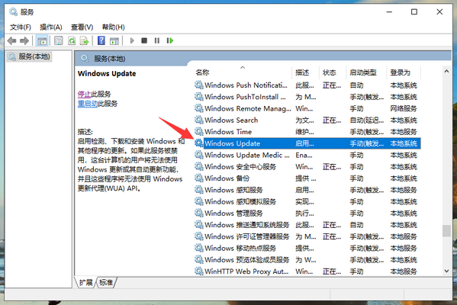Click the Start Service play icon
Screen dimensions: 457x305
coord(132,40)
